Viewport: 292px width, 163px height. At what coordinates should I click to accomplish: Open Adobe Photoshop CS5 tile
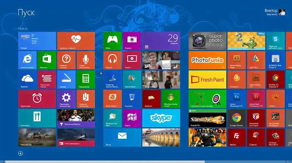click(236, 98)
